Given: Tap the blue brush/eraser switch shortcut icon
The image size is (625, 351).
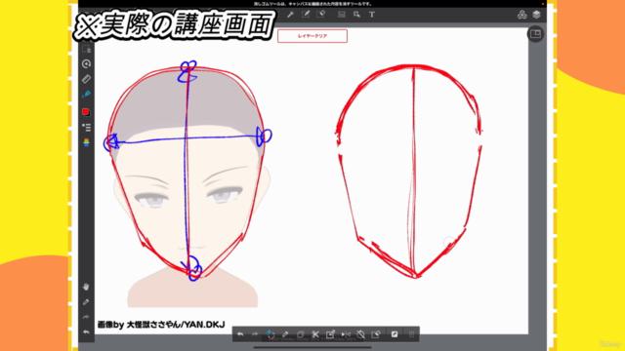Looking at the screenshot, I should 271,334.
